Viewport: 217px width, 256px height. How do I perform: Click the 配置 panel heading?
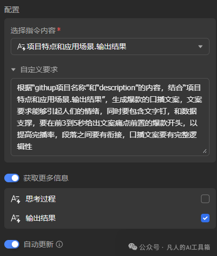point(12,10)
